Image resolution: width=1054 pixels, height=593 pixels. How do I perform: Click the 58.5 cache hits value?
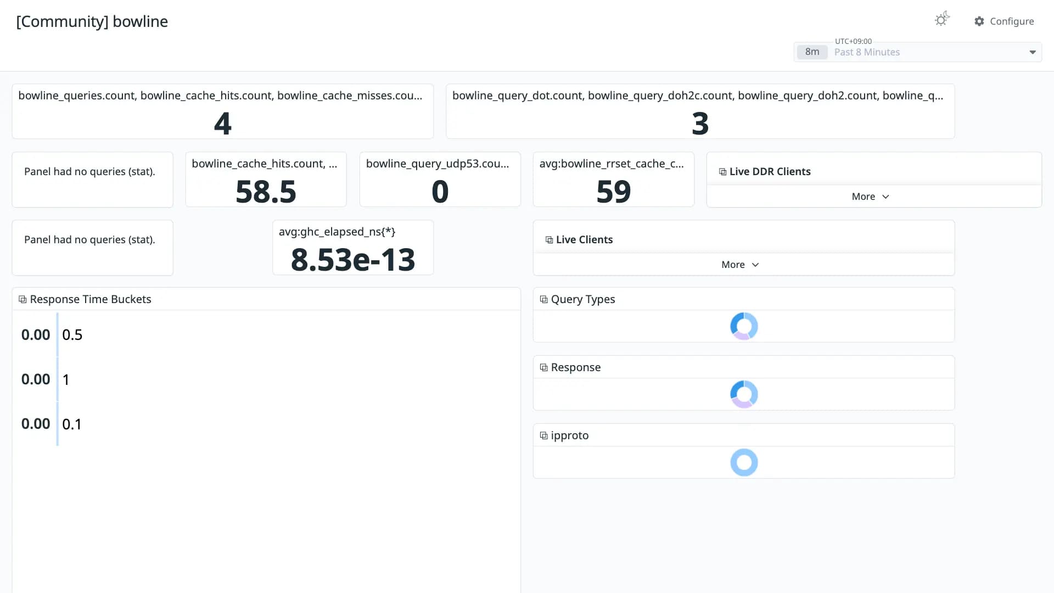click(266, 192)
